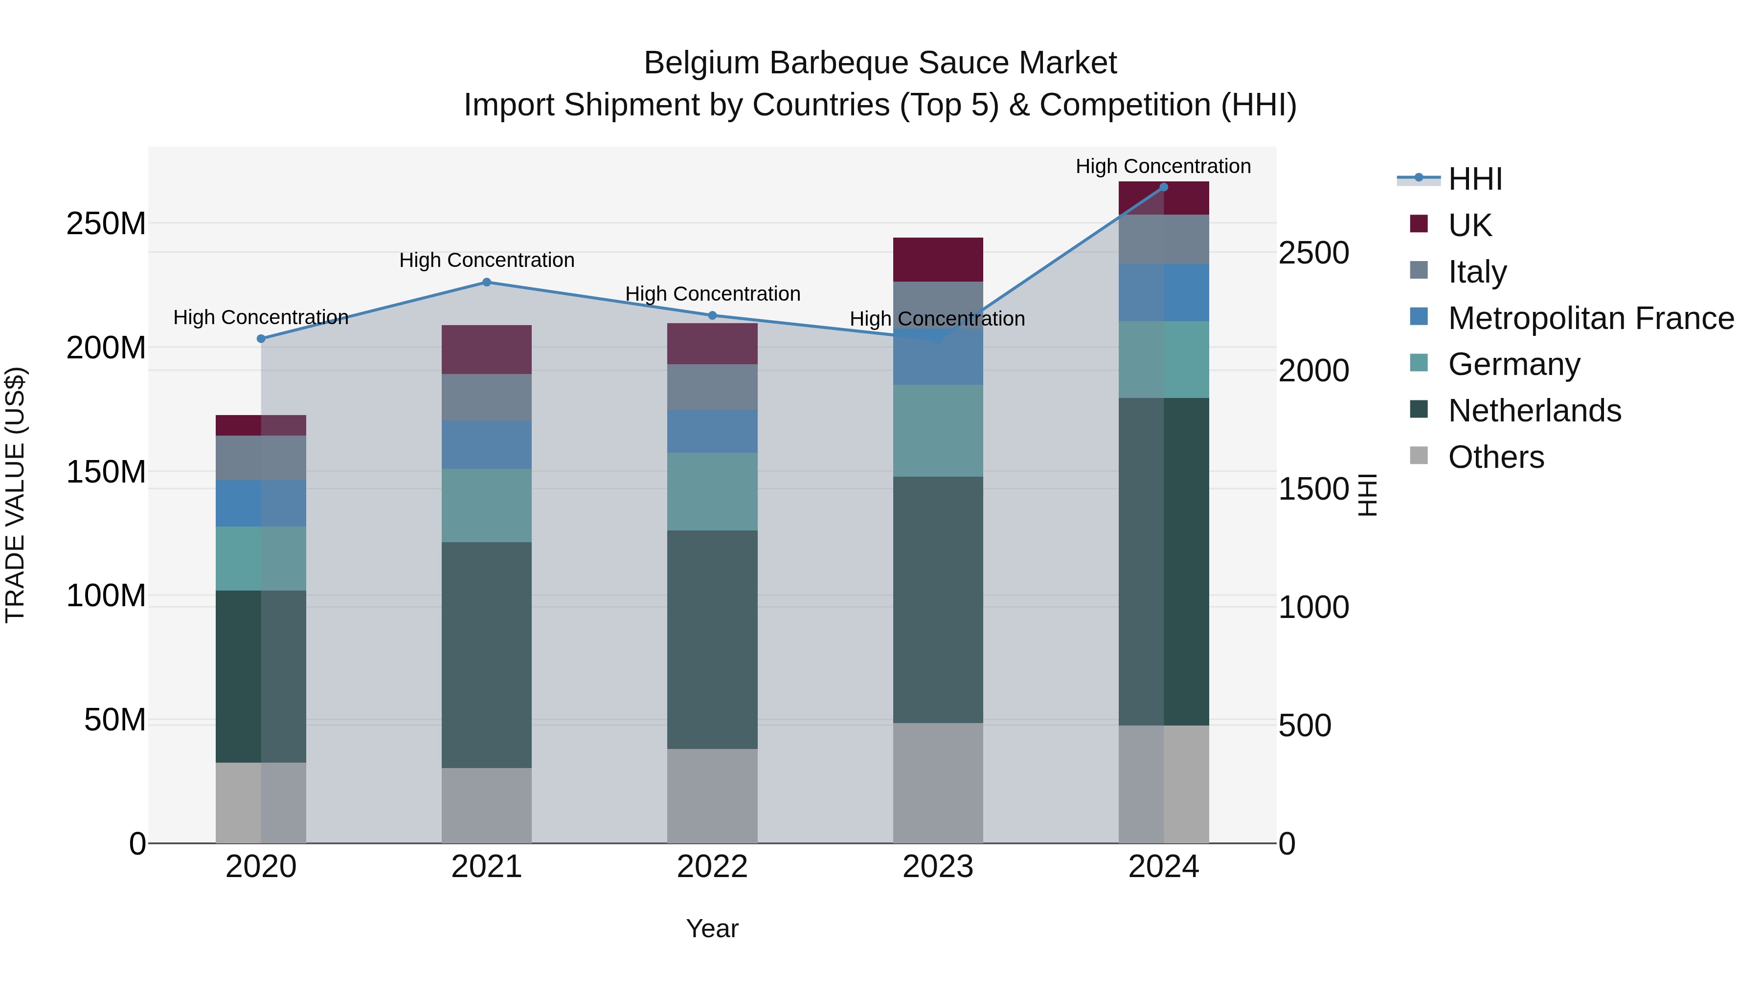Click the rotated HHI right-axis title
This screenshot has width=1761, height=990.
tap(1367, 495)
